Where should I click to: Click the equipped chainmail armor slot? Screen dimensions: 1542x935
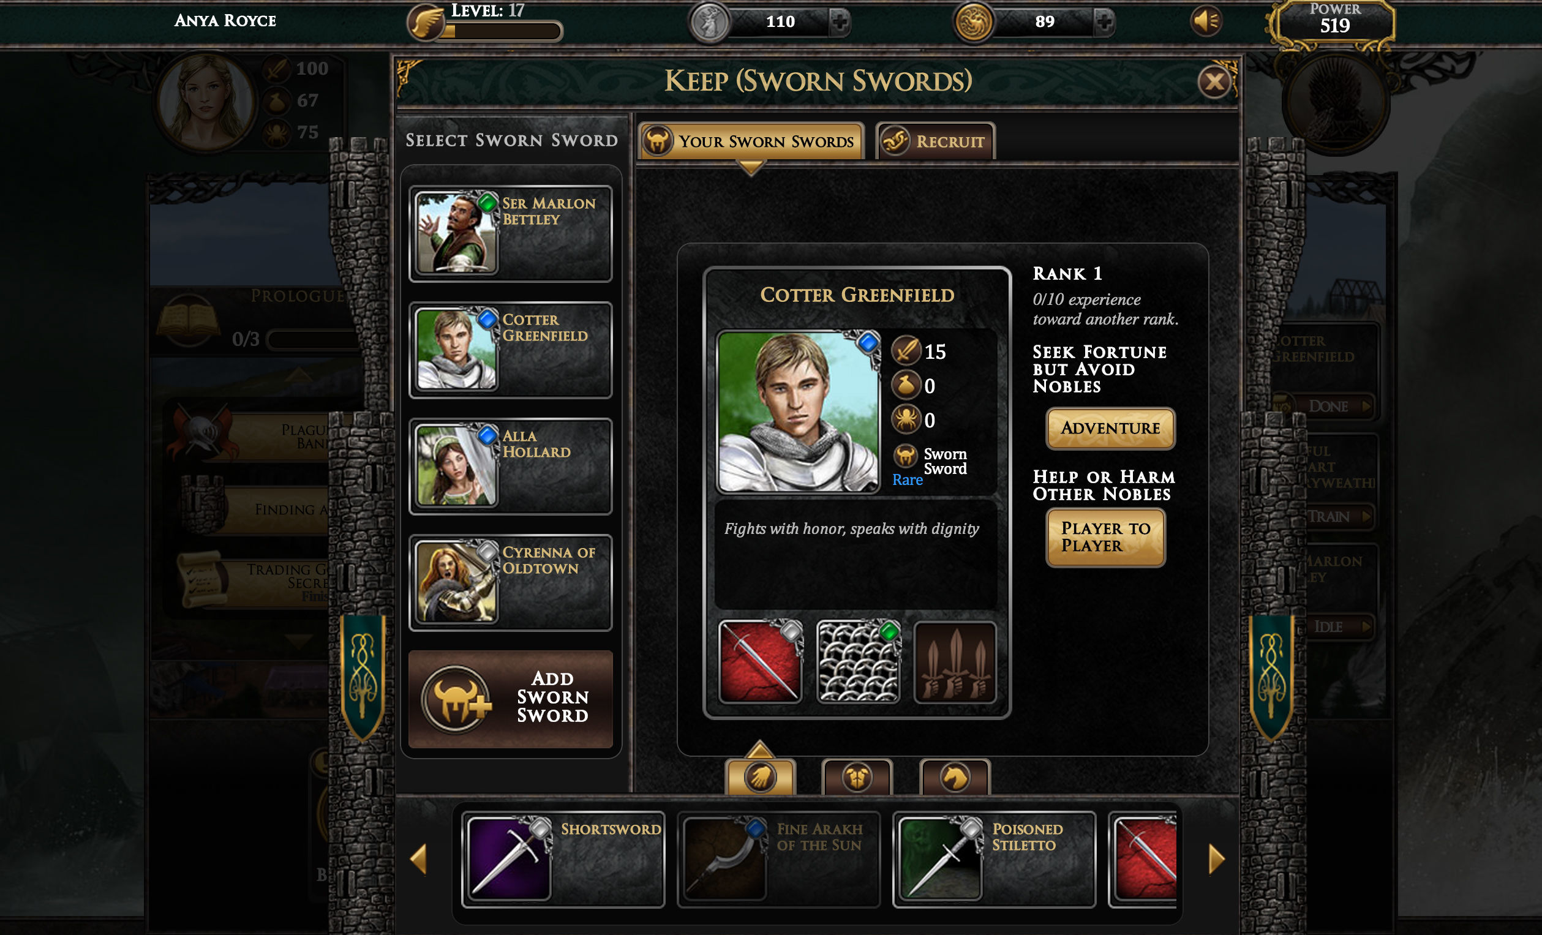[x=858, y=661]
